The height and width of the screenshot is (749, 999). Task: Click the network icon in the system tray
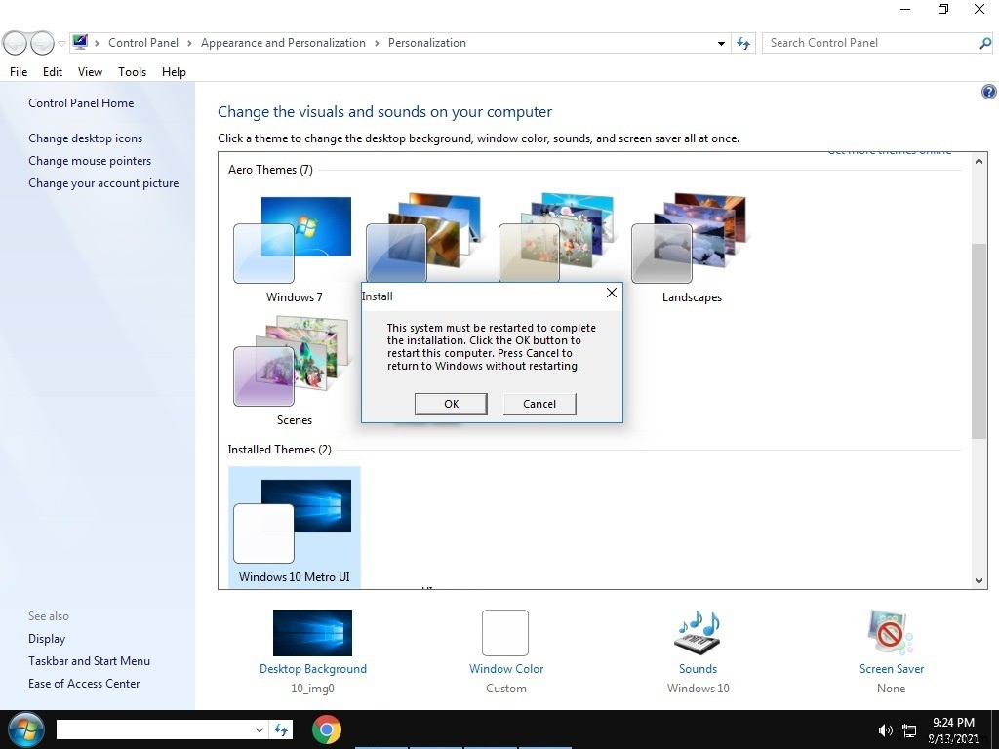tap(908, 729)
